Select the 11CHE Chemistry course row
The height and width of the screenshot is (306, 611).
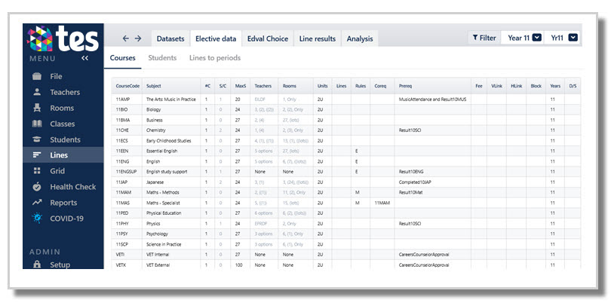click(x=346, y=130)
